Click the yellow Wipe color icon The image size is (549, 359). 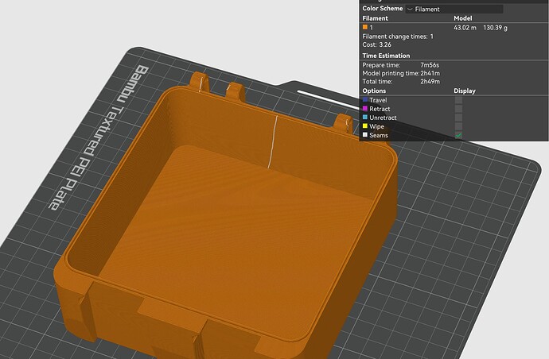[x=365, y=126]
